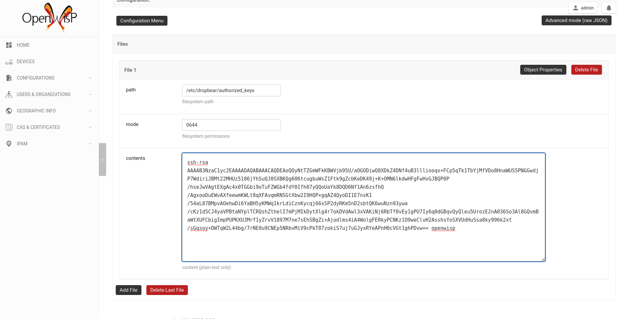Image resolution: width=629 pixels, height=319 pixels.
Task: Select the Devices menu entry
Action: tap(25, 61)
